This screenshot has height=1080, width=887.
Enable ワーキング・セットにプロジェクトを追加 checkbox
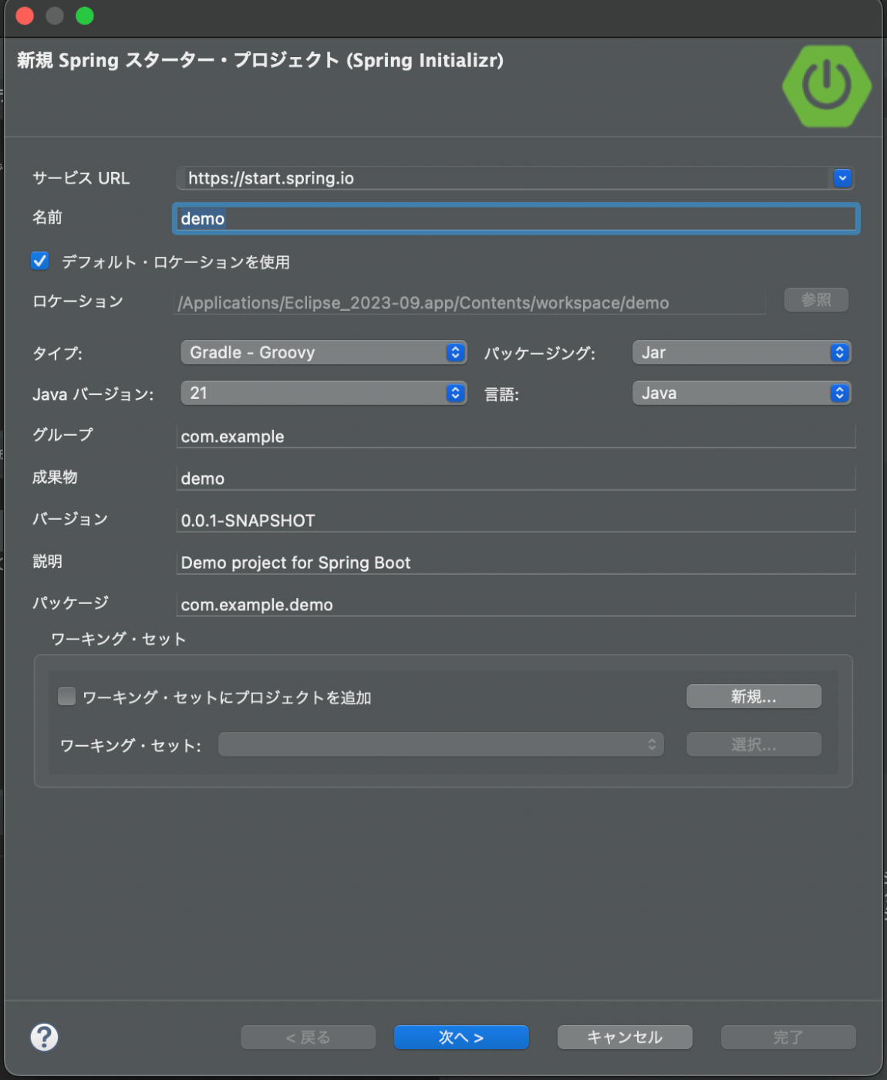point(67,697)
